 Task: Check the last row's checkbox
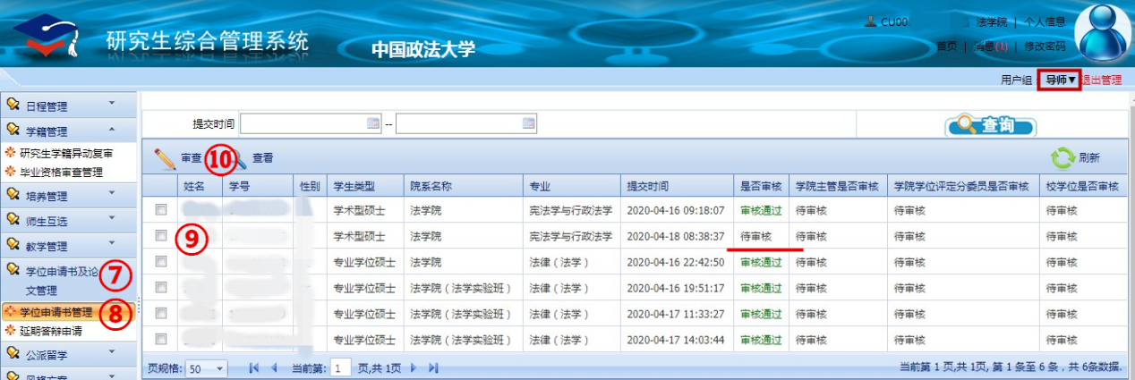click(x=161, y=339)
